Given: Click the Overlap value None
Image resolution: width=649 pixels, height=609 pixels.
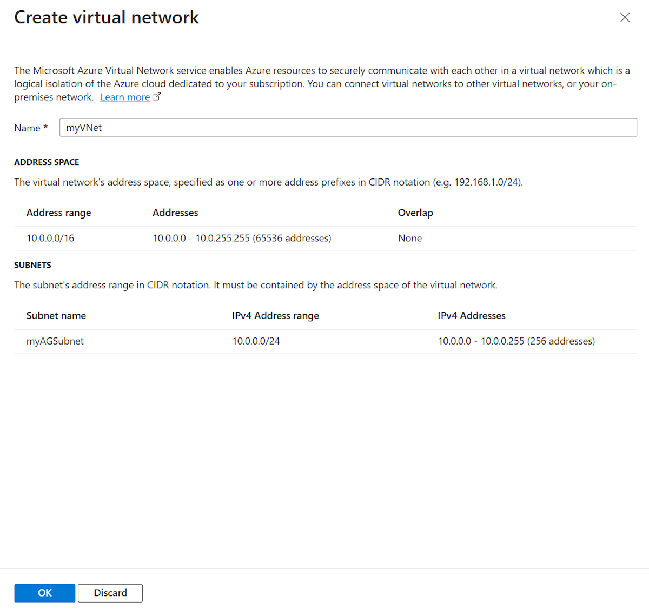Looking at the screenshot, I should (410, 238).
